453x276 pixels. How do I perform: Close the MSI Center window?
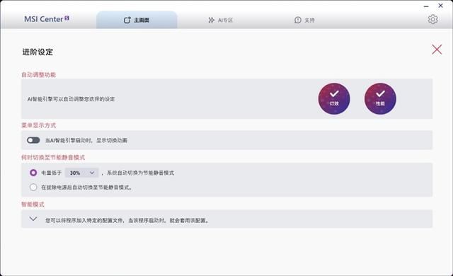[440, 6]
